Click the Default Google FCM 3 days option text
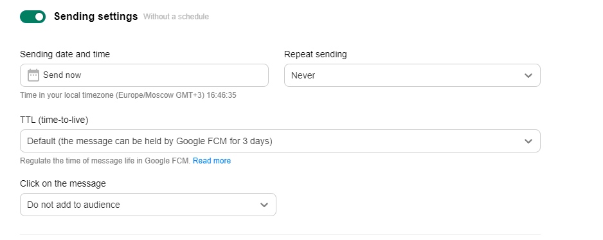 pos(150,141)
